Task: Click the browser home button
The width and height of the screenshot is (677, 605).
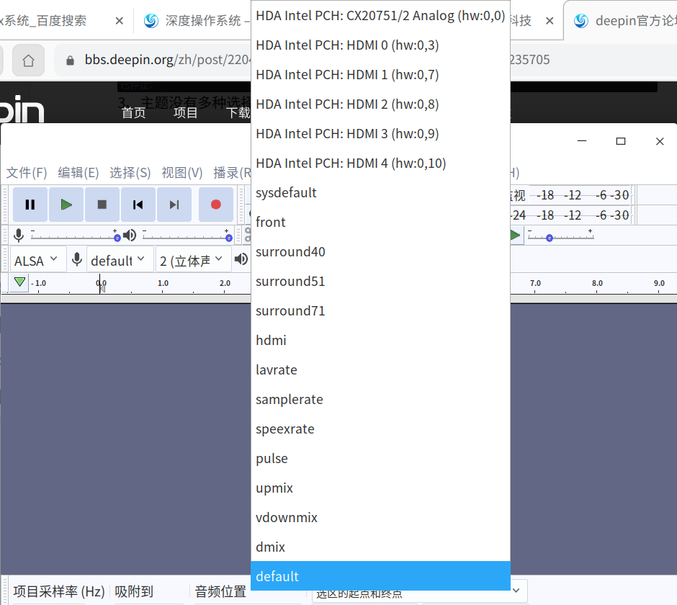Action: 29,60
